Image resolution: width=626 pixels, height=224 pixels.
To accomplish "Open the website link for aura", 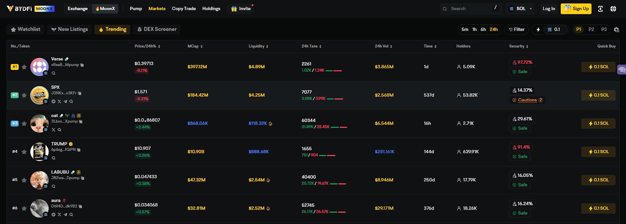I will 54,215.
